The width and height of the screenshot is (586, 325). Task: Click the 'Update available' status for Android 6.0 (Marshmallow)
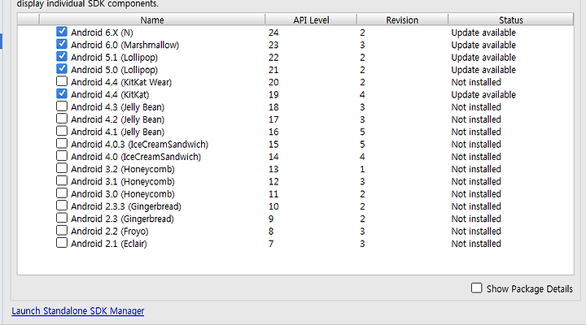coord(483,45)
